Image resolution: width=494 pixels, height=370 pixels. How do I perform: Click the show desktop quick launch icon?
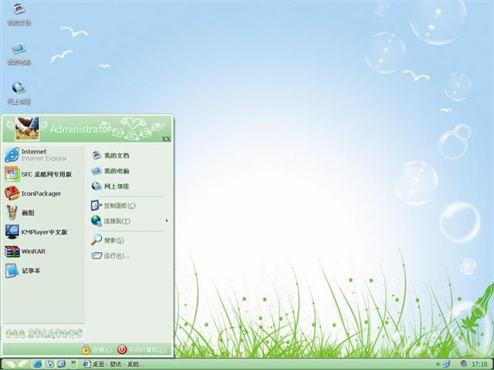coord(62,364)
